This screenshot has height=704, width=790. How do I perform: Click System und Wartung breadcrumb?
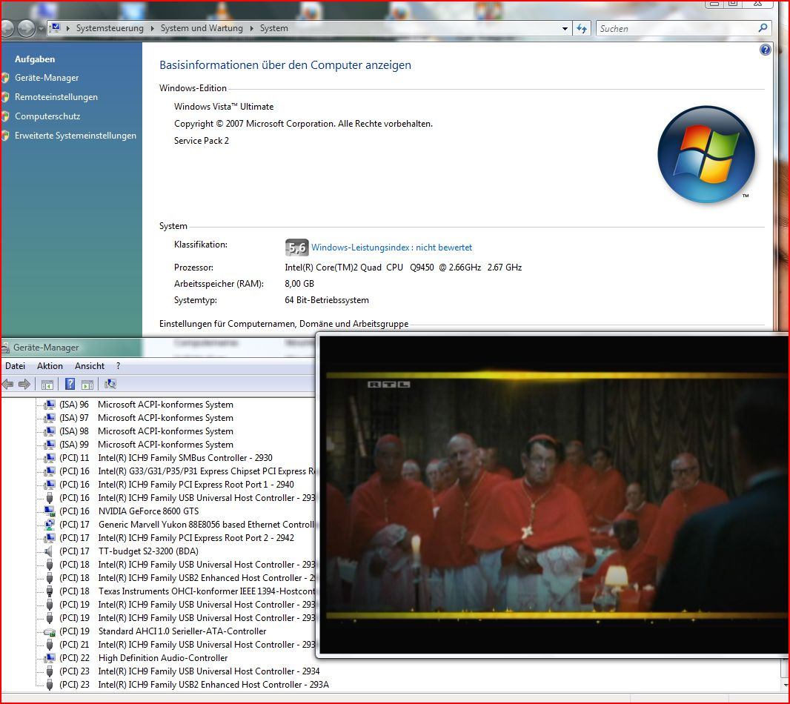pos(202,28)
